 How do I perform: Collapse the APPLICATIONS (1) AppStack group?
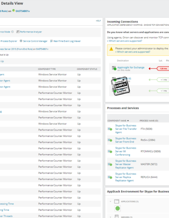point(110,202)
